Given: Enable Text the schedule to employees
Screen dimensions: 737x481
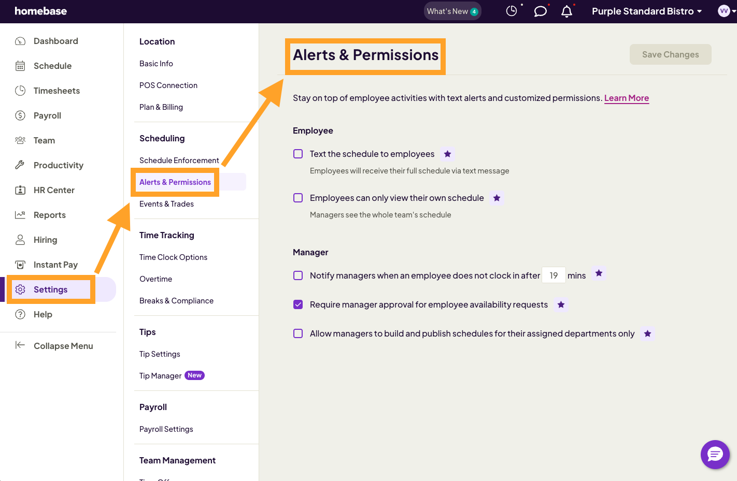Looking at the screenshot, I should click(x=298, y=154).
